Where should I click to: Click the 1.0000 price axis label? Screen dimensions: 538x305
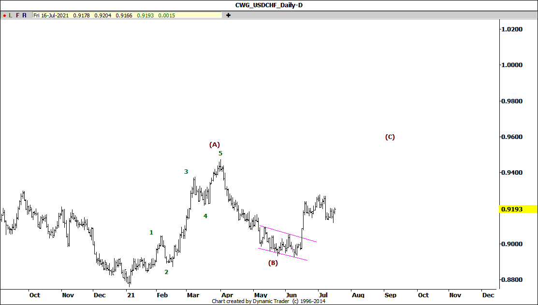click(512, 65)
